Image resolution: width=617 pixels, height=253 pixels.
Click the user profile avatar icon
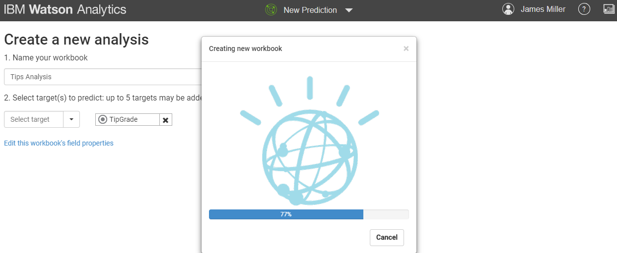(x=508, y=9)
